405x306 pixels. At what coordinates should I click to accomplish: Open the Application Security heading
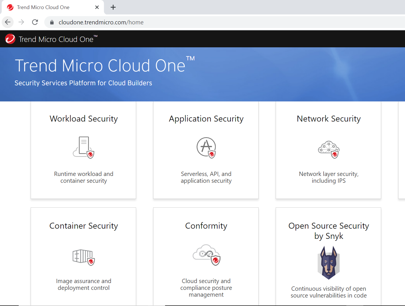(x=206, y=119)
